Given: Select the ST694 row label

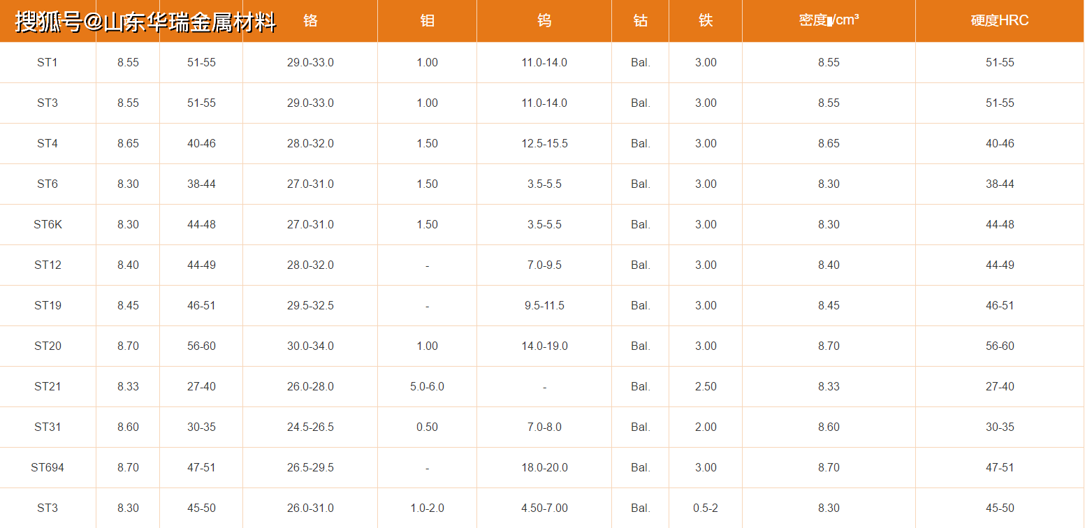Looking at the screenshot, I should (x=48, y=467).
